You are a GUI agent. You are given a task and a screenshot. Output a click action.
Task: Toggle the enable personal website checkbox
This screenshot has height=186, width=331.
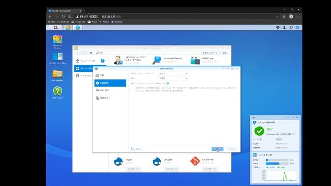pyautogui.click(x=132, y=83)
